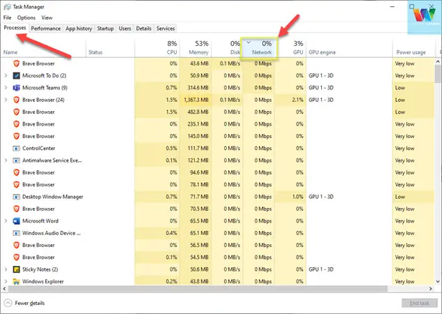Viewport: 442px width, 314px height.
Task: Sort by the CPU column header
Action: pos(157,47)
